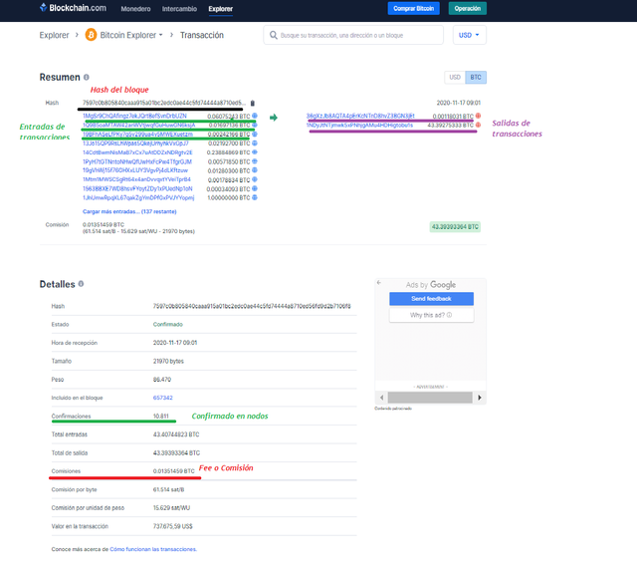
Task: Open Cómo funcionan las transacciones link
Action: 153,549
